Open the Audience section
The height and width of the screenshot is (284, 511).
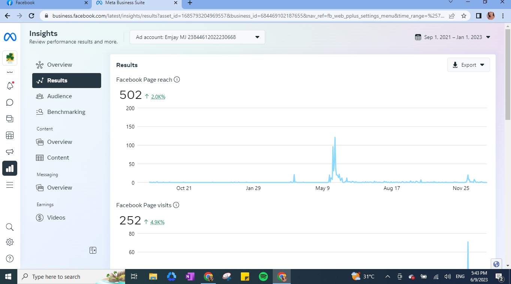(x=67, y=96)
